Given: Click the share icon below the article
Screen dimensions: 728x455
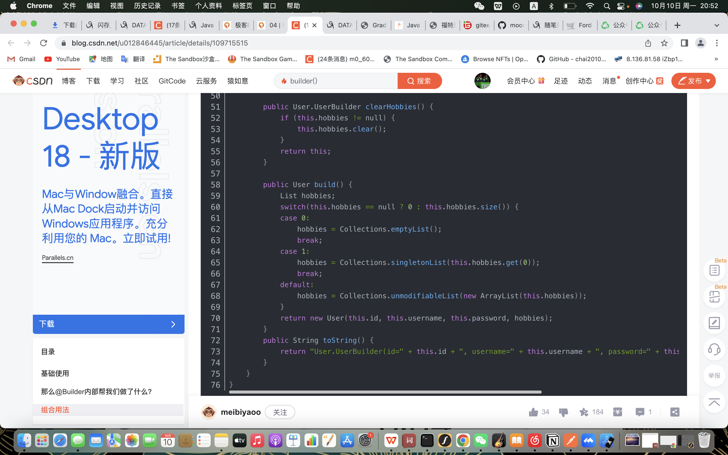Looking at the screenshot, I should click(675, 412).
